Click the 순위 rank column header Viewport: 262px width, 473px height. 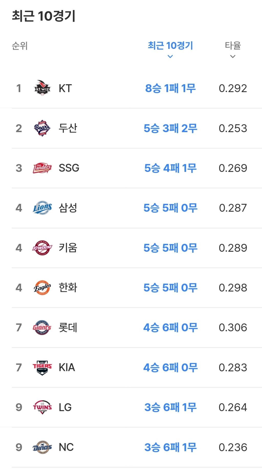[x=20, y=46]
